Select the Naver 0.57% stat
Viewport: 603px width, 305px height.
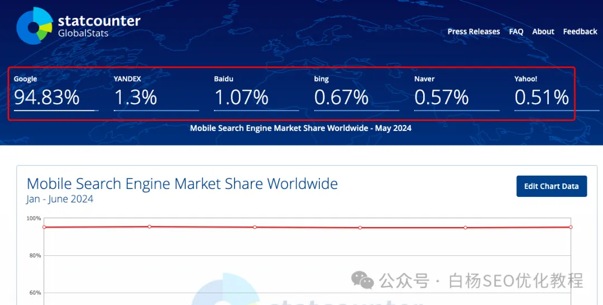pos(457,93)
